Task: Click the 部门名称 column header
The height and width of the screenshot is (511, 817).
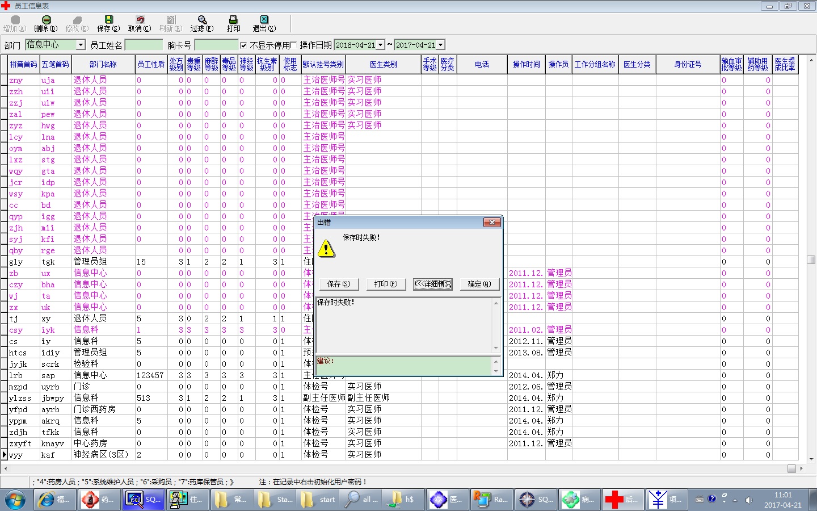Action: (103, 64)
